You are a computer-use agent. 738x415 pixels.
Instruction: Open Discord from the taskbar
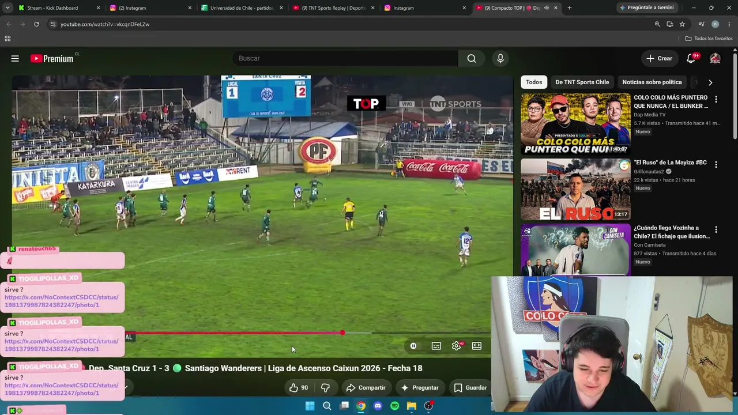(378, 406)
